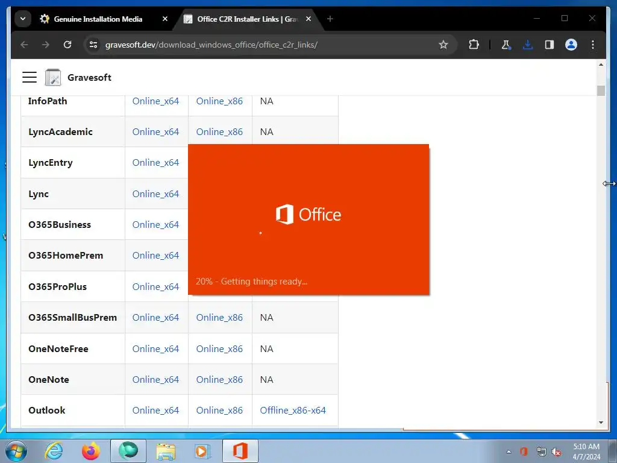This screenshot has height=463, width=617.
Task: Click the page scrollbar up arrow
Action: 601,65
